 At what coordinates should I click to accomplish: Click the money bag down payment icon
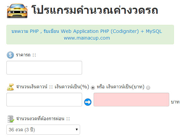tap(10, 87)
